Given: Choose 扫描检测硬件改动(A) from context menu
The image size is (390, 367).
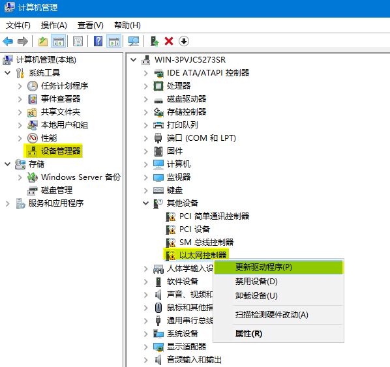Looking at the screenshot, I should tap(278, 315).
